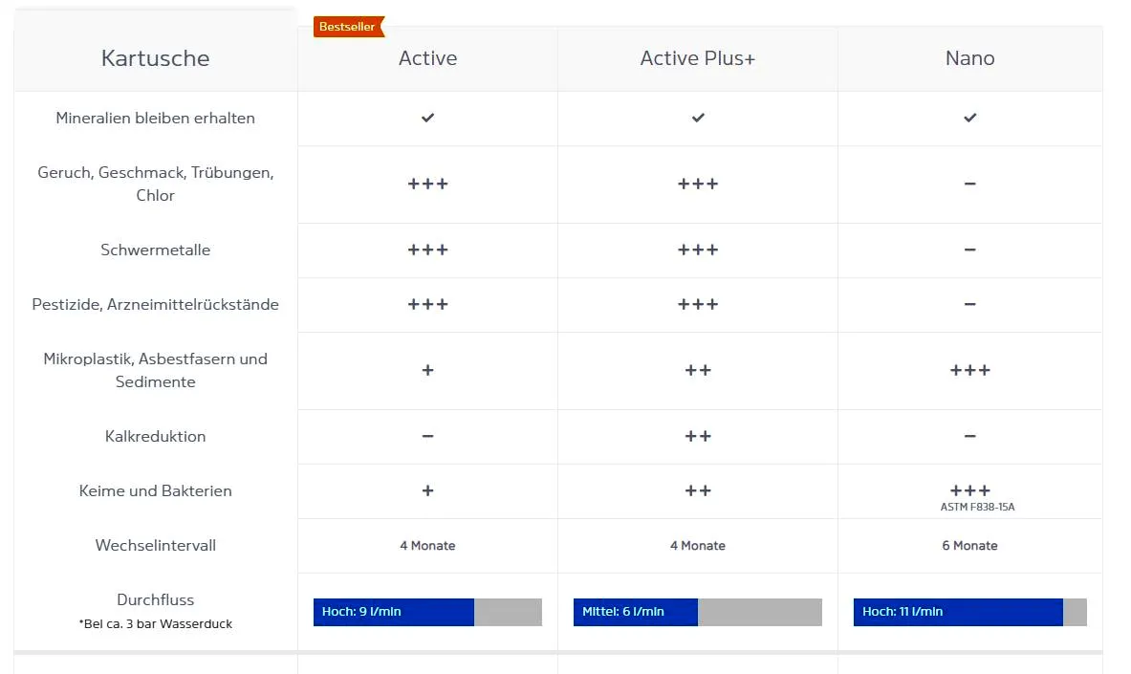
Task: Select the Active Plus+ column header
Action: pos(698,58)
